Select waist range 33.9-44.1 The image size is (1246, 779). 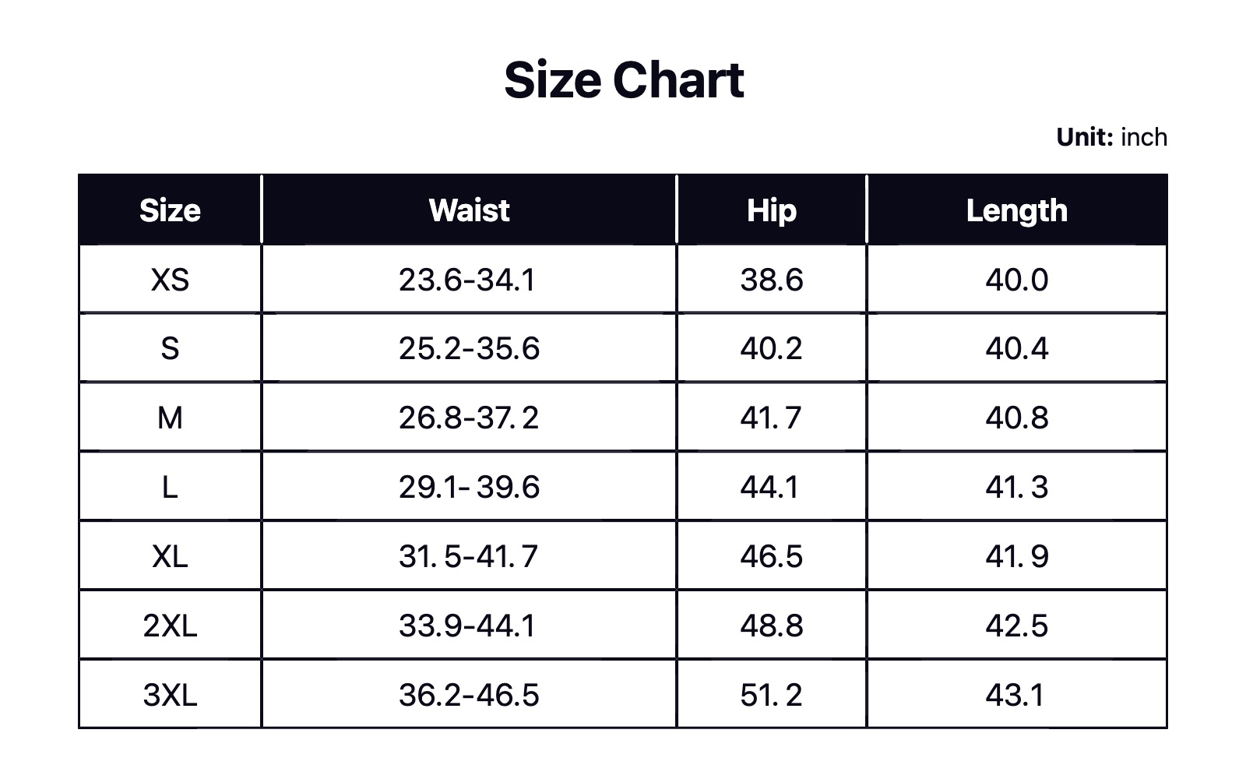coord(467,626)
